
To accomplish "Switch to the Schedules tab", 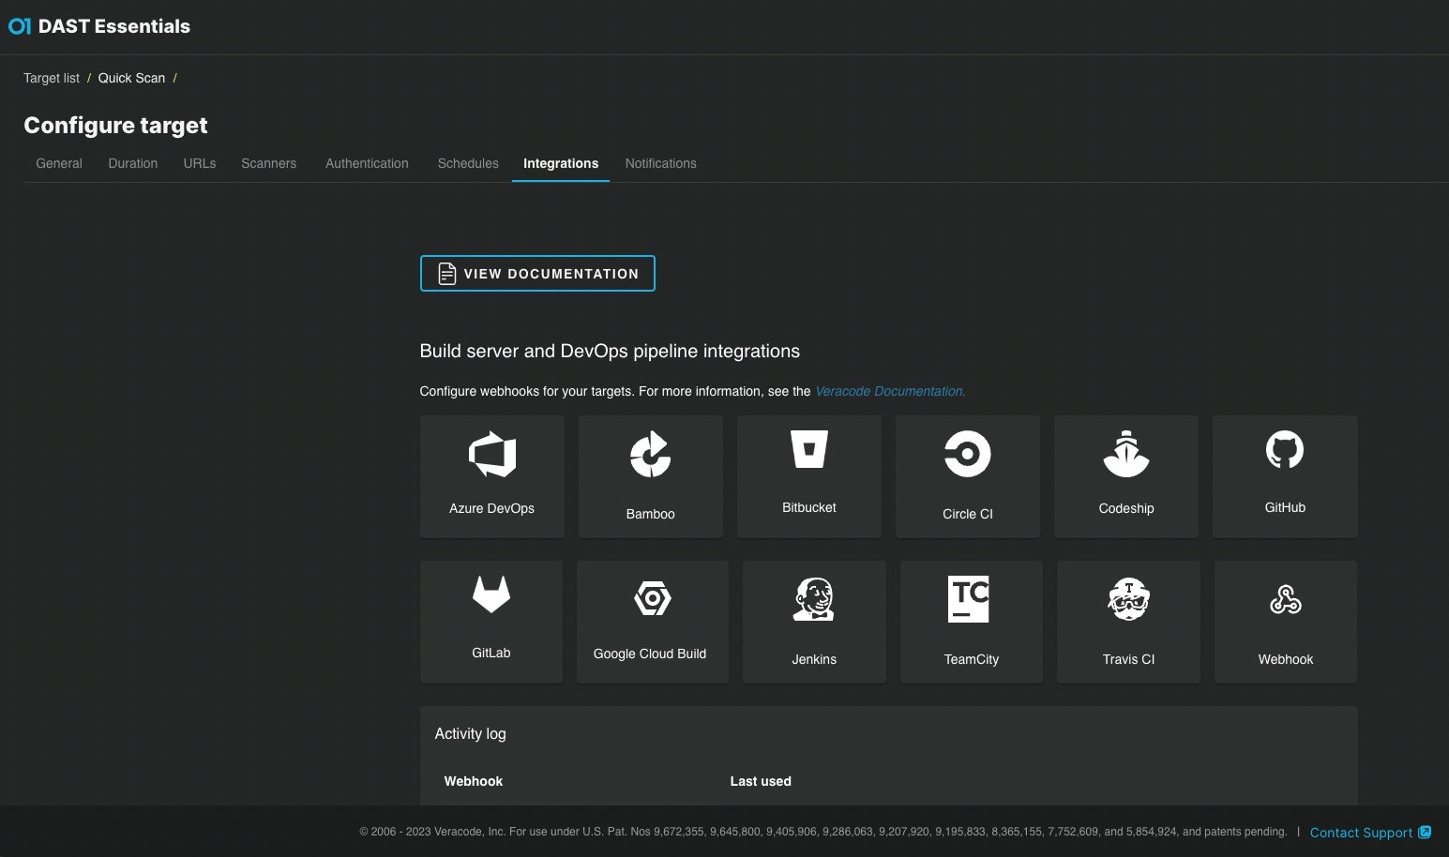I will click(468, 163).
